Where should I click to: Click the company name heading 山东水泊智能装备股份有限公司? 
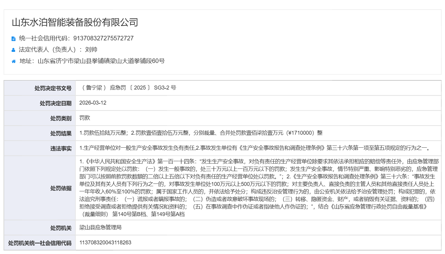(75, 22)
